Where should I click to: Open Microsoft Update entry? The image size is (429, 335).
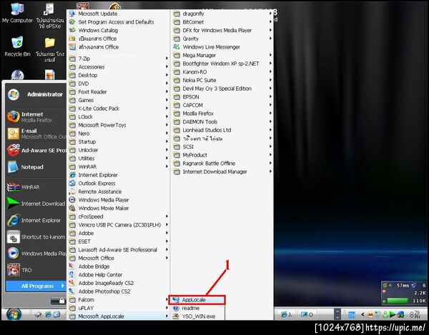click(x=119, y=14)
